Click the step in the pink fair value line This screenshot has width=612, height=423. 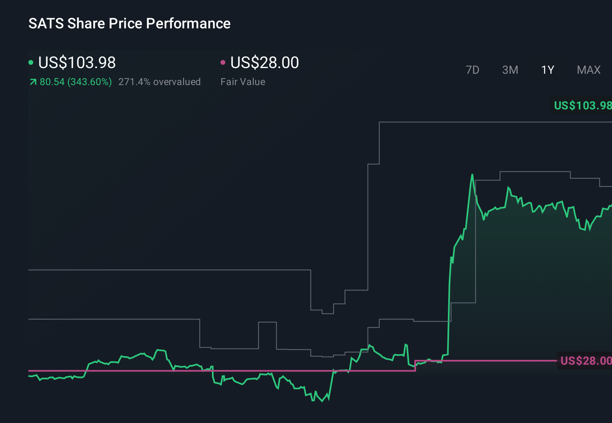click(x=415, y=365)
